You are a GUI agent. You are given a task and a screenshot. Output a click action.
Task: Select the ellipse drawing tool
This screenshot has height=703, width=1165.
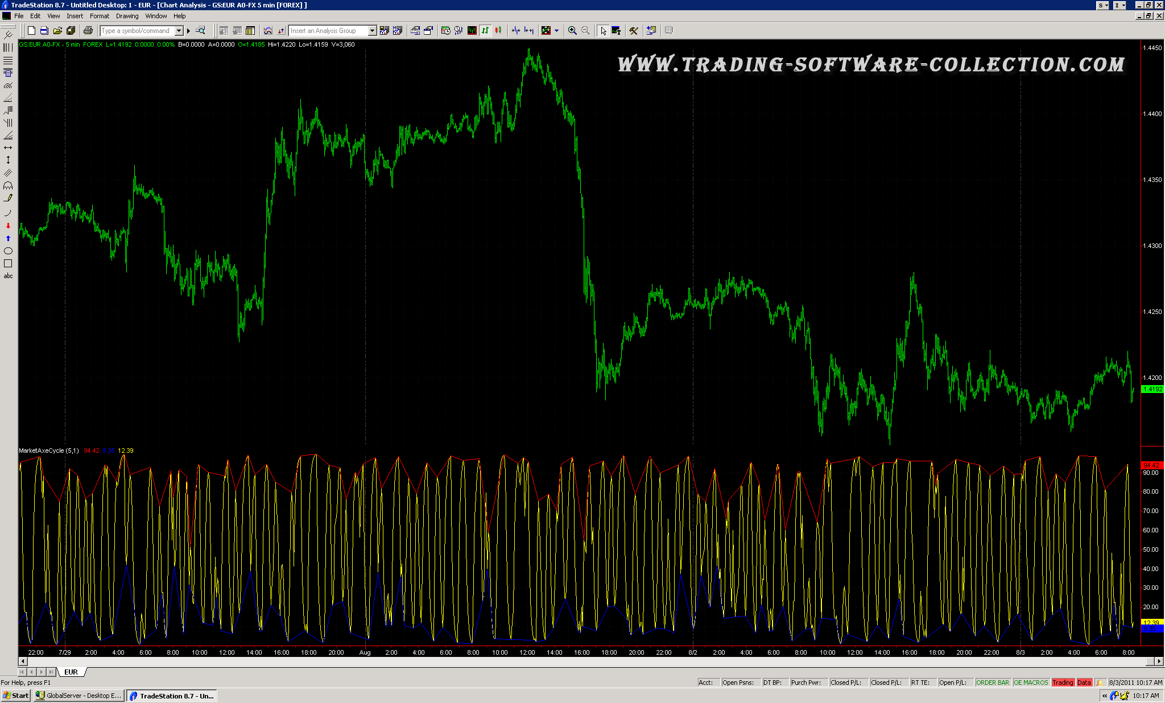(x=8, y=251)
